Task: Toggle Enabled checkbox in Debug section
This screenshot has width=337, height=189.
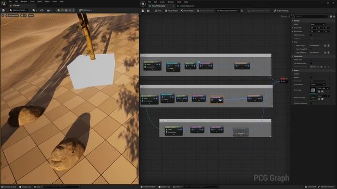Action: pyautogui.click(x=311, y=74)
